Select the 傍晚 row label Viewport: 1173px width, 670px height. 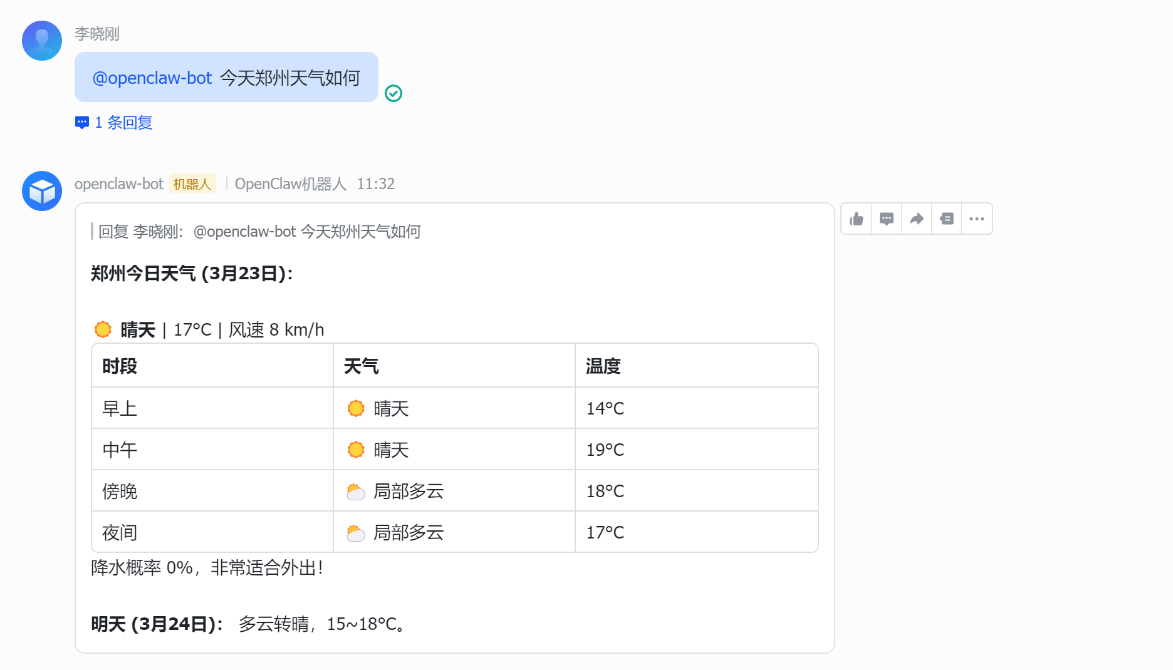(x=120, y=492)
